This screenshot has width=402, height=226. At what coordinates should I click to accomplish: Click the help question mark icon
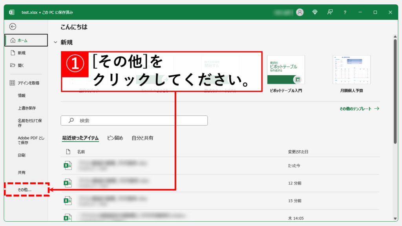click(345, 12)
